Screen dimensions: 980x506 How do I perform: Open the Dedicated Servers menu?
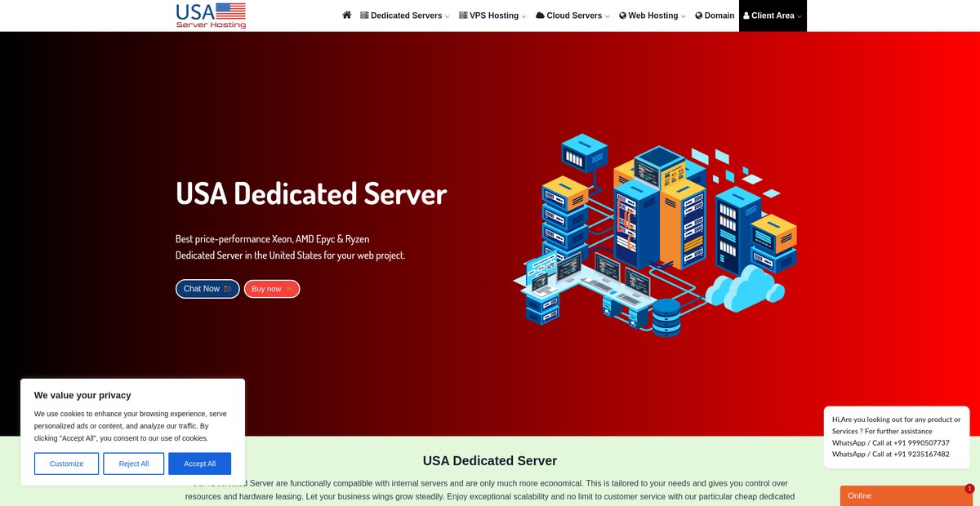pyautogui.click(x=405, y=16)
